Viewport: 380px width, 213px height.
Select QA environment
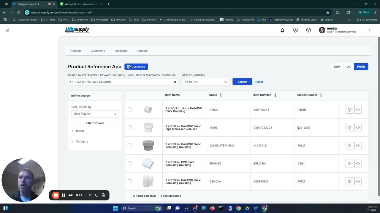click(349, 67)
